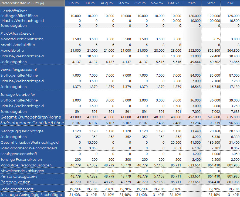240x197 pixels.
Task: Click the 139.500 Urlaubs-/Weihnachtsgeld cell
Action: point(214,143)
